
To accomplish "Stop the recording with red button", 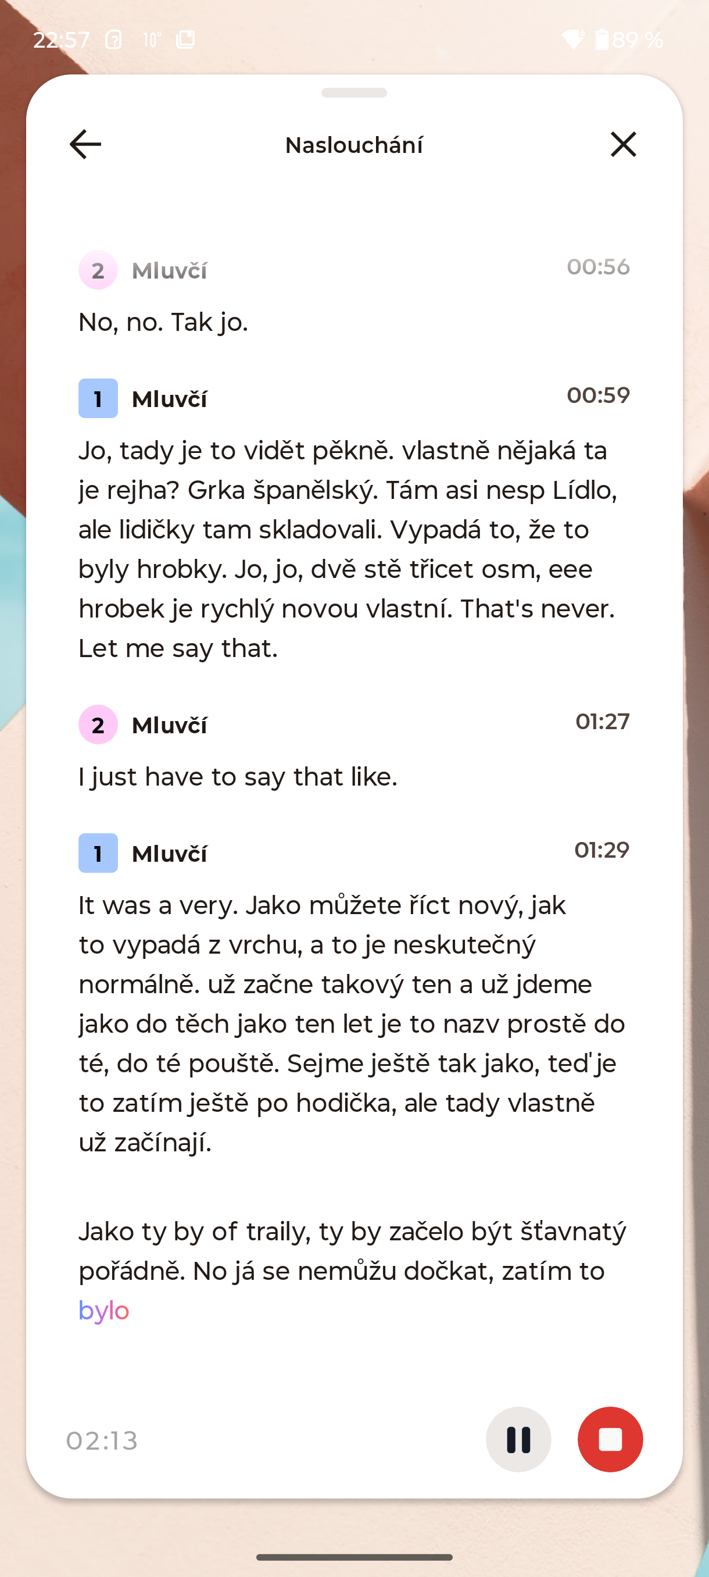I will [610, 1439].
